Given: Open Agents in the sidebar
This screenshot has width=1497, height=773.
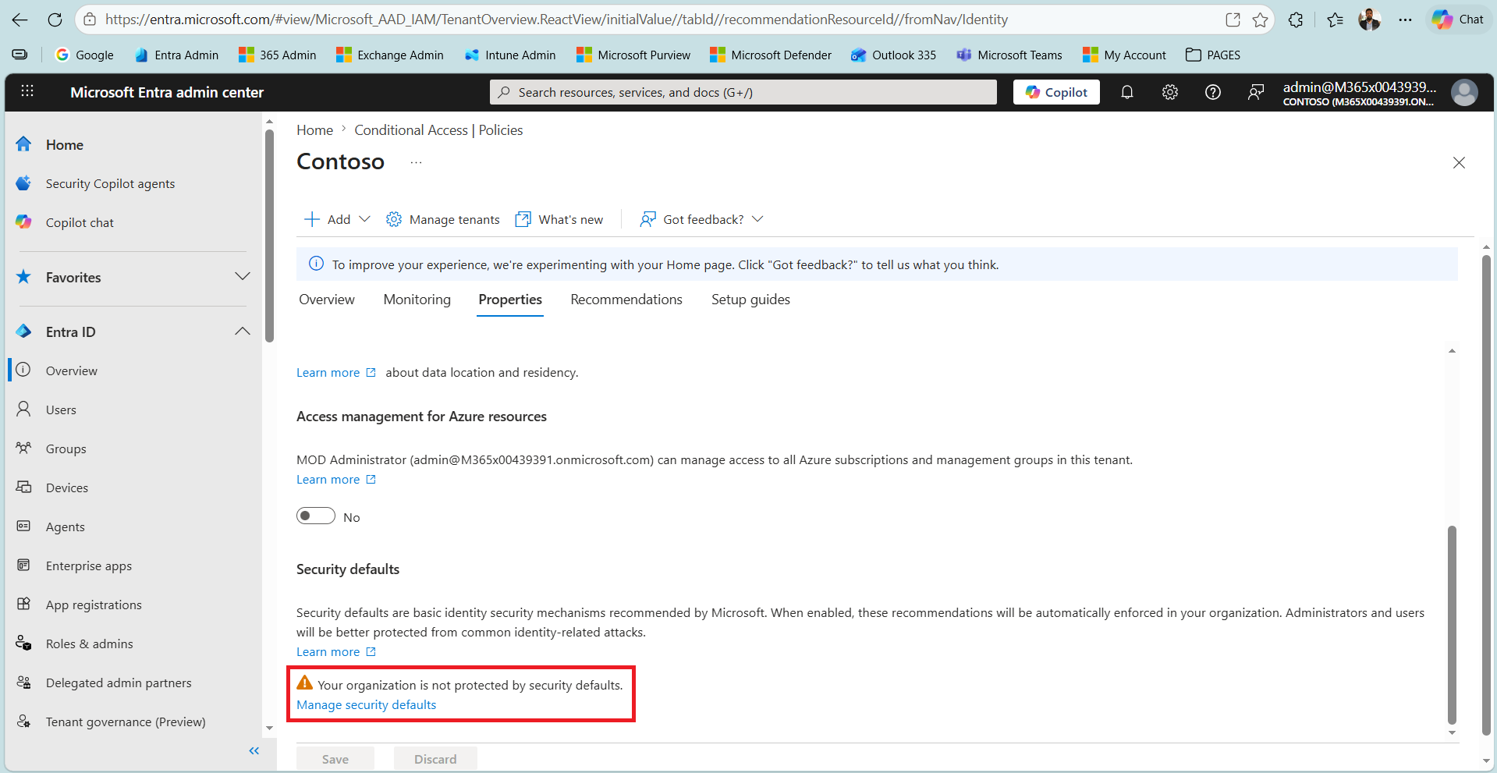Looking at the screenshot, I should coord(65,527).
